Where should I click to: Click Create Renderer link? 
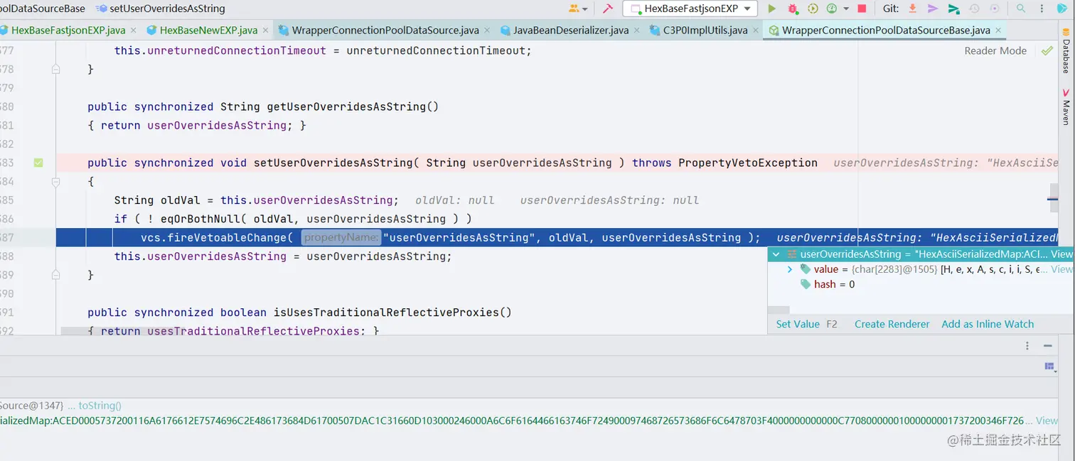pyautogui.click(x=892, y=324)
